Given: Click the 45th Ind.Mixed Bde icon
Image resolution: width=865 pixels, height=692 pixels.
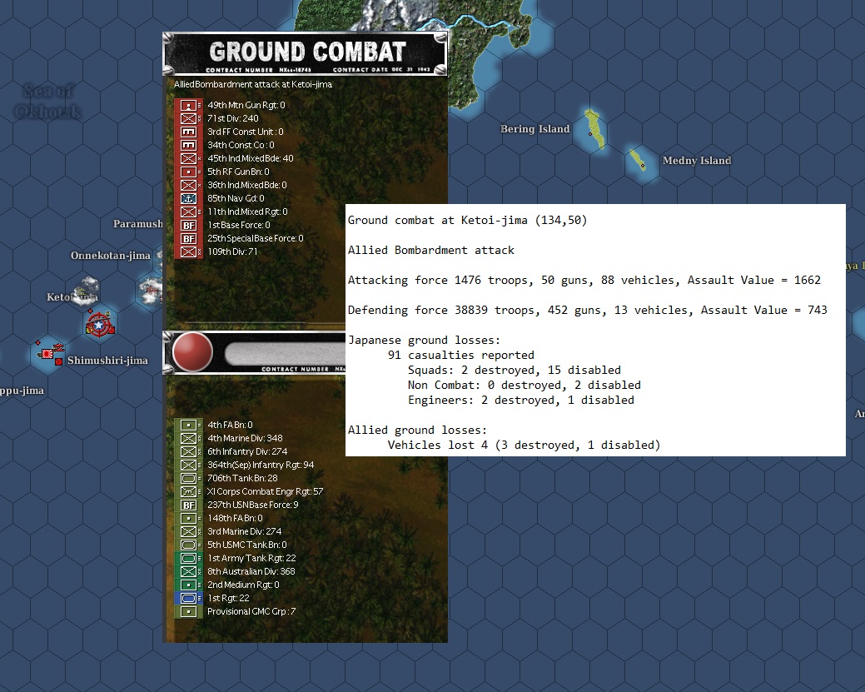Looking at the screenshot, I should (x=189, y=158).
